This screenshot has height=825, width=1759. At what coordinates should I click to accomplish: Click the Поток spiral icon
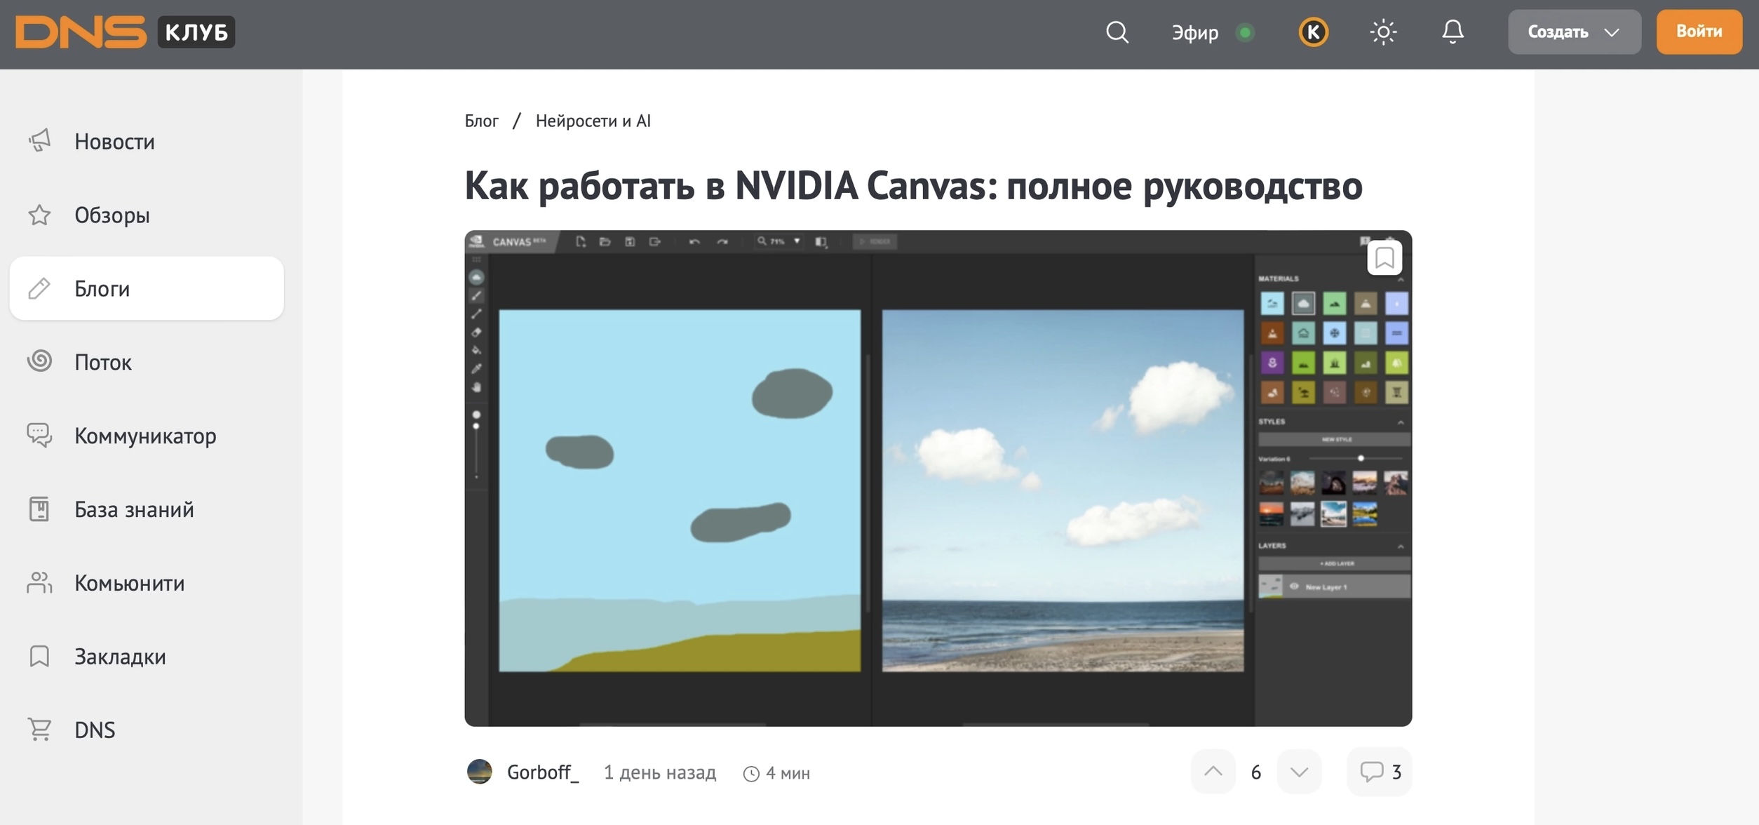[x=40, y=361]
